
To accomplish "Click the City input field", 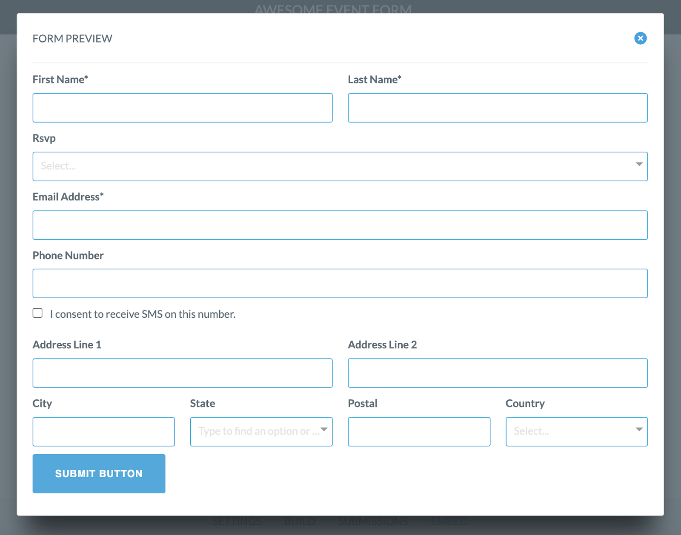I will (x=103, y=432).
